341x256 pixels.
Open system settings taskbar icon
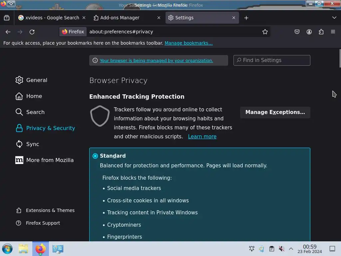coord(58,249)
